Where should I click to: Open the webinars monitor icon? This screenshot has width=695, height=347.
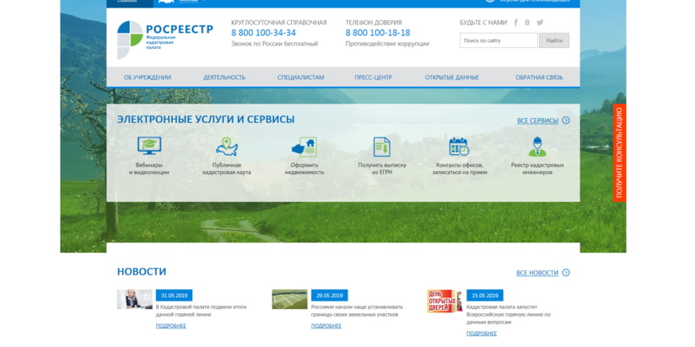149,147
